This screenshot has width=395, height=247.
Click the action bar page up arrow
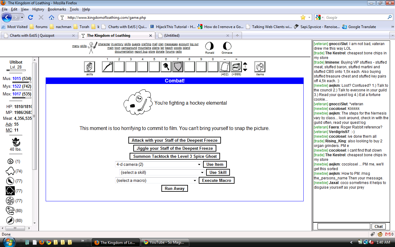click(x=245, y=64)
